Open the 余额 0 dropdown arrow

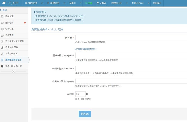pyautogui.click(x=80, y=3)
